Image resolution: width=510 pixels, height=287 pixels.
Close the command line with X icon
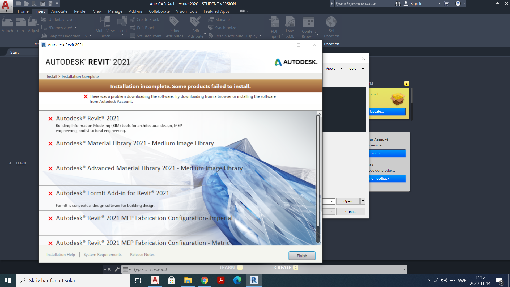109,269
